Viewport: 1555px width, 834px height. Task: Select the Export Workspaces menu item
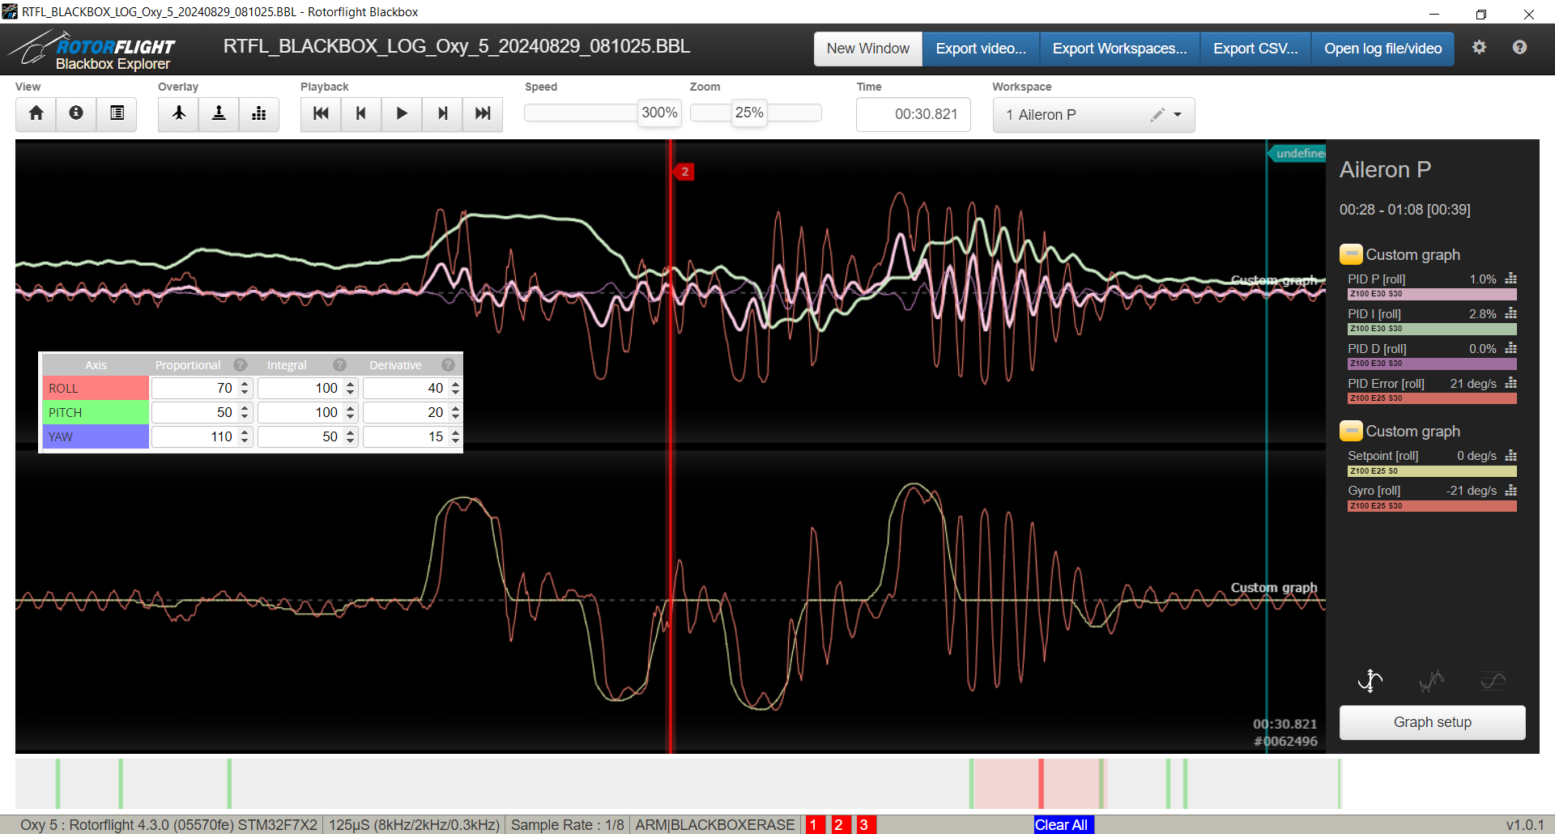coord(1119,49)
